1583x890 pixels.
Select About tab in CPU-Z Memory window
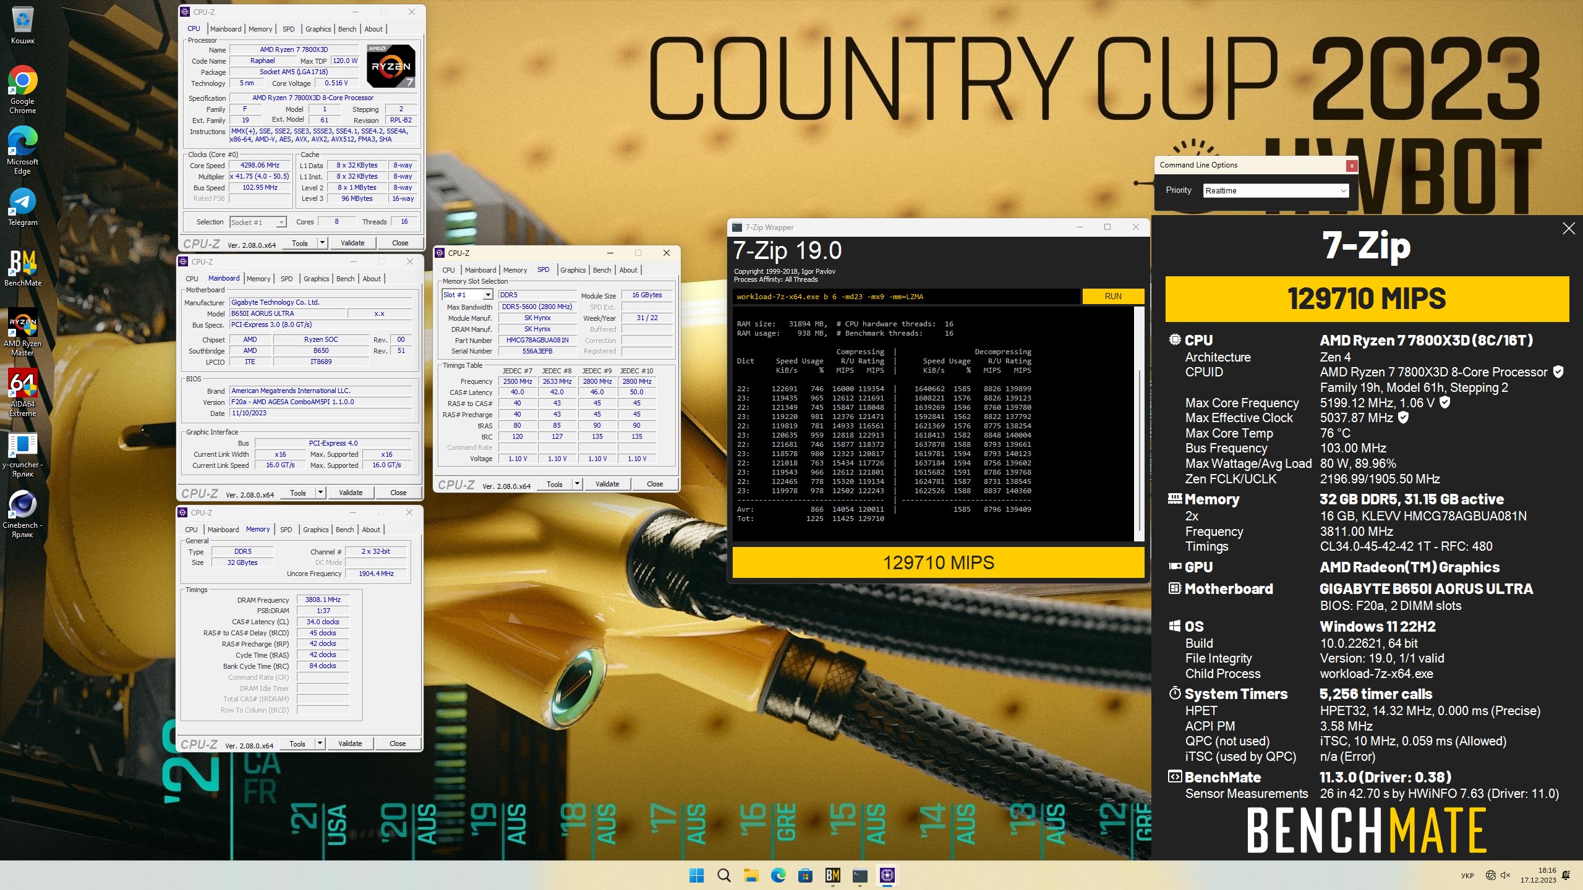pyautogui.click(x=371, y=530)
